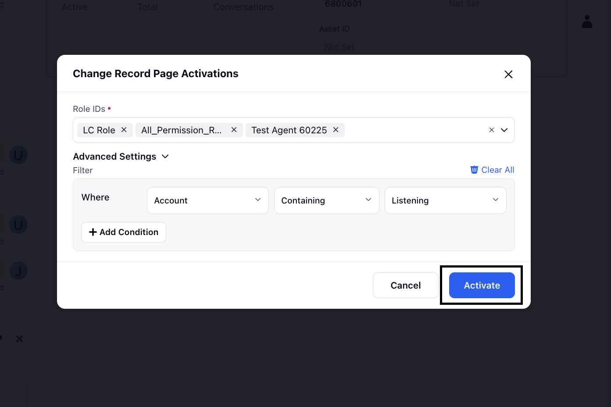611x407 pixels.
Task: Clear all selected Role IDs
Action: pos(491,130)
